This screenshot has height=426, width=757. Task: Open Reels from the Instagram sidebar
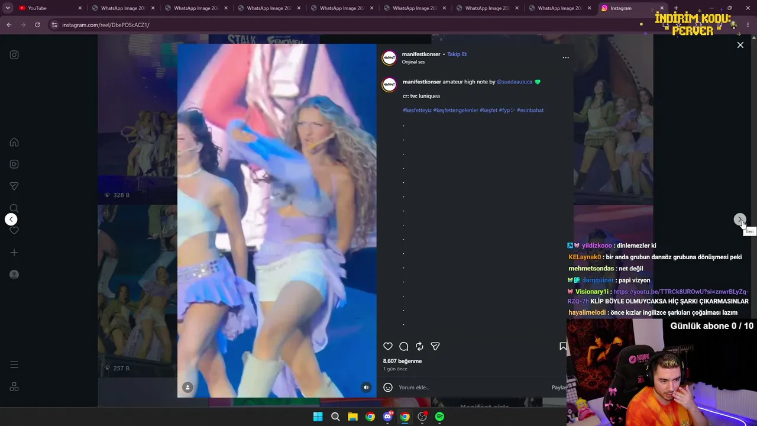[14, 164]
